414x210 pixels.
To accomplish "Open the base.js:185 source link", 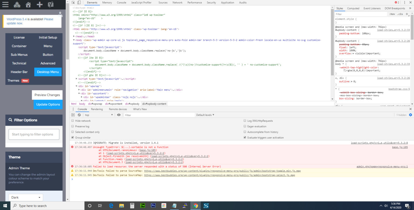I will (400, 147).
